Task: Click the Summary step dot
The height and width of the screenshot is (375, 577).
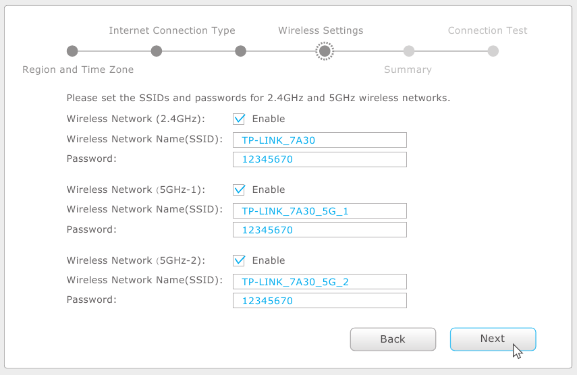Action: (x=409, y=51)
